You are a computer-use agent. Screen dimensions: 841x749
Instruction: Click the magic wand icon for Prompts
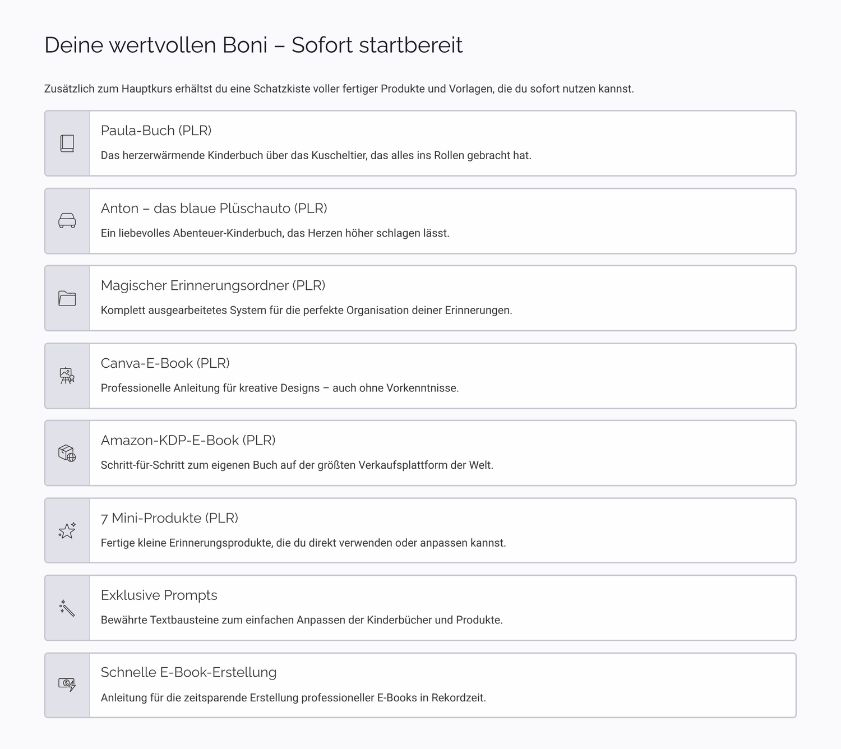point(67,608)
